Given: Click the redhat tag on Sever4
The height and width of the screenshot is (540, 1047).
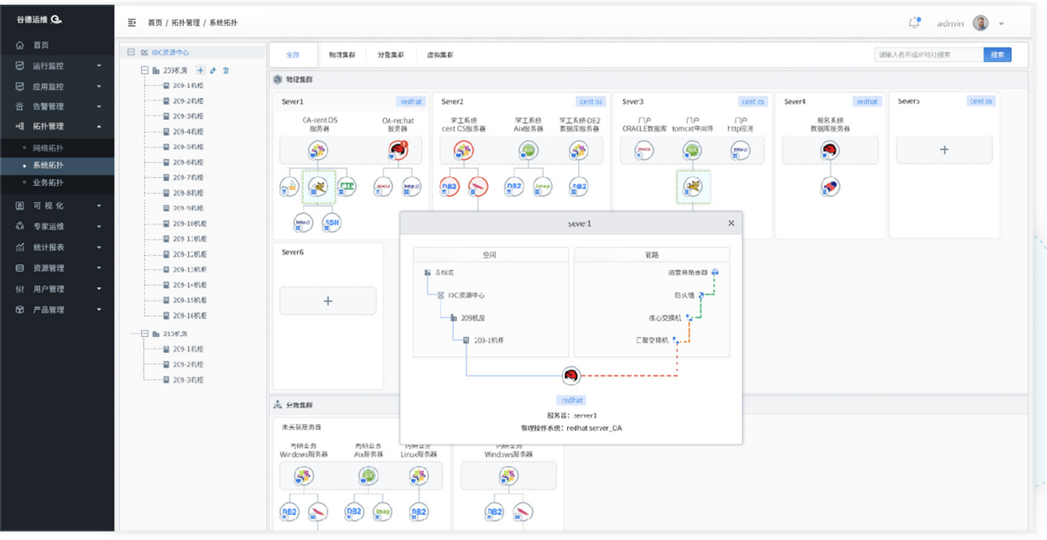Looking at the screenshot, I should 867,101.
